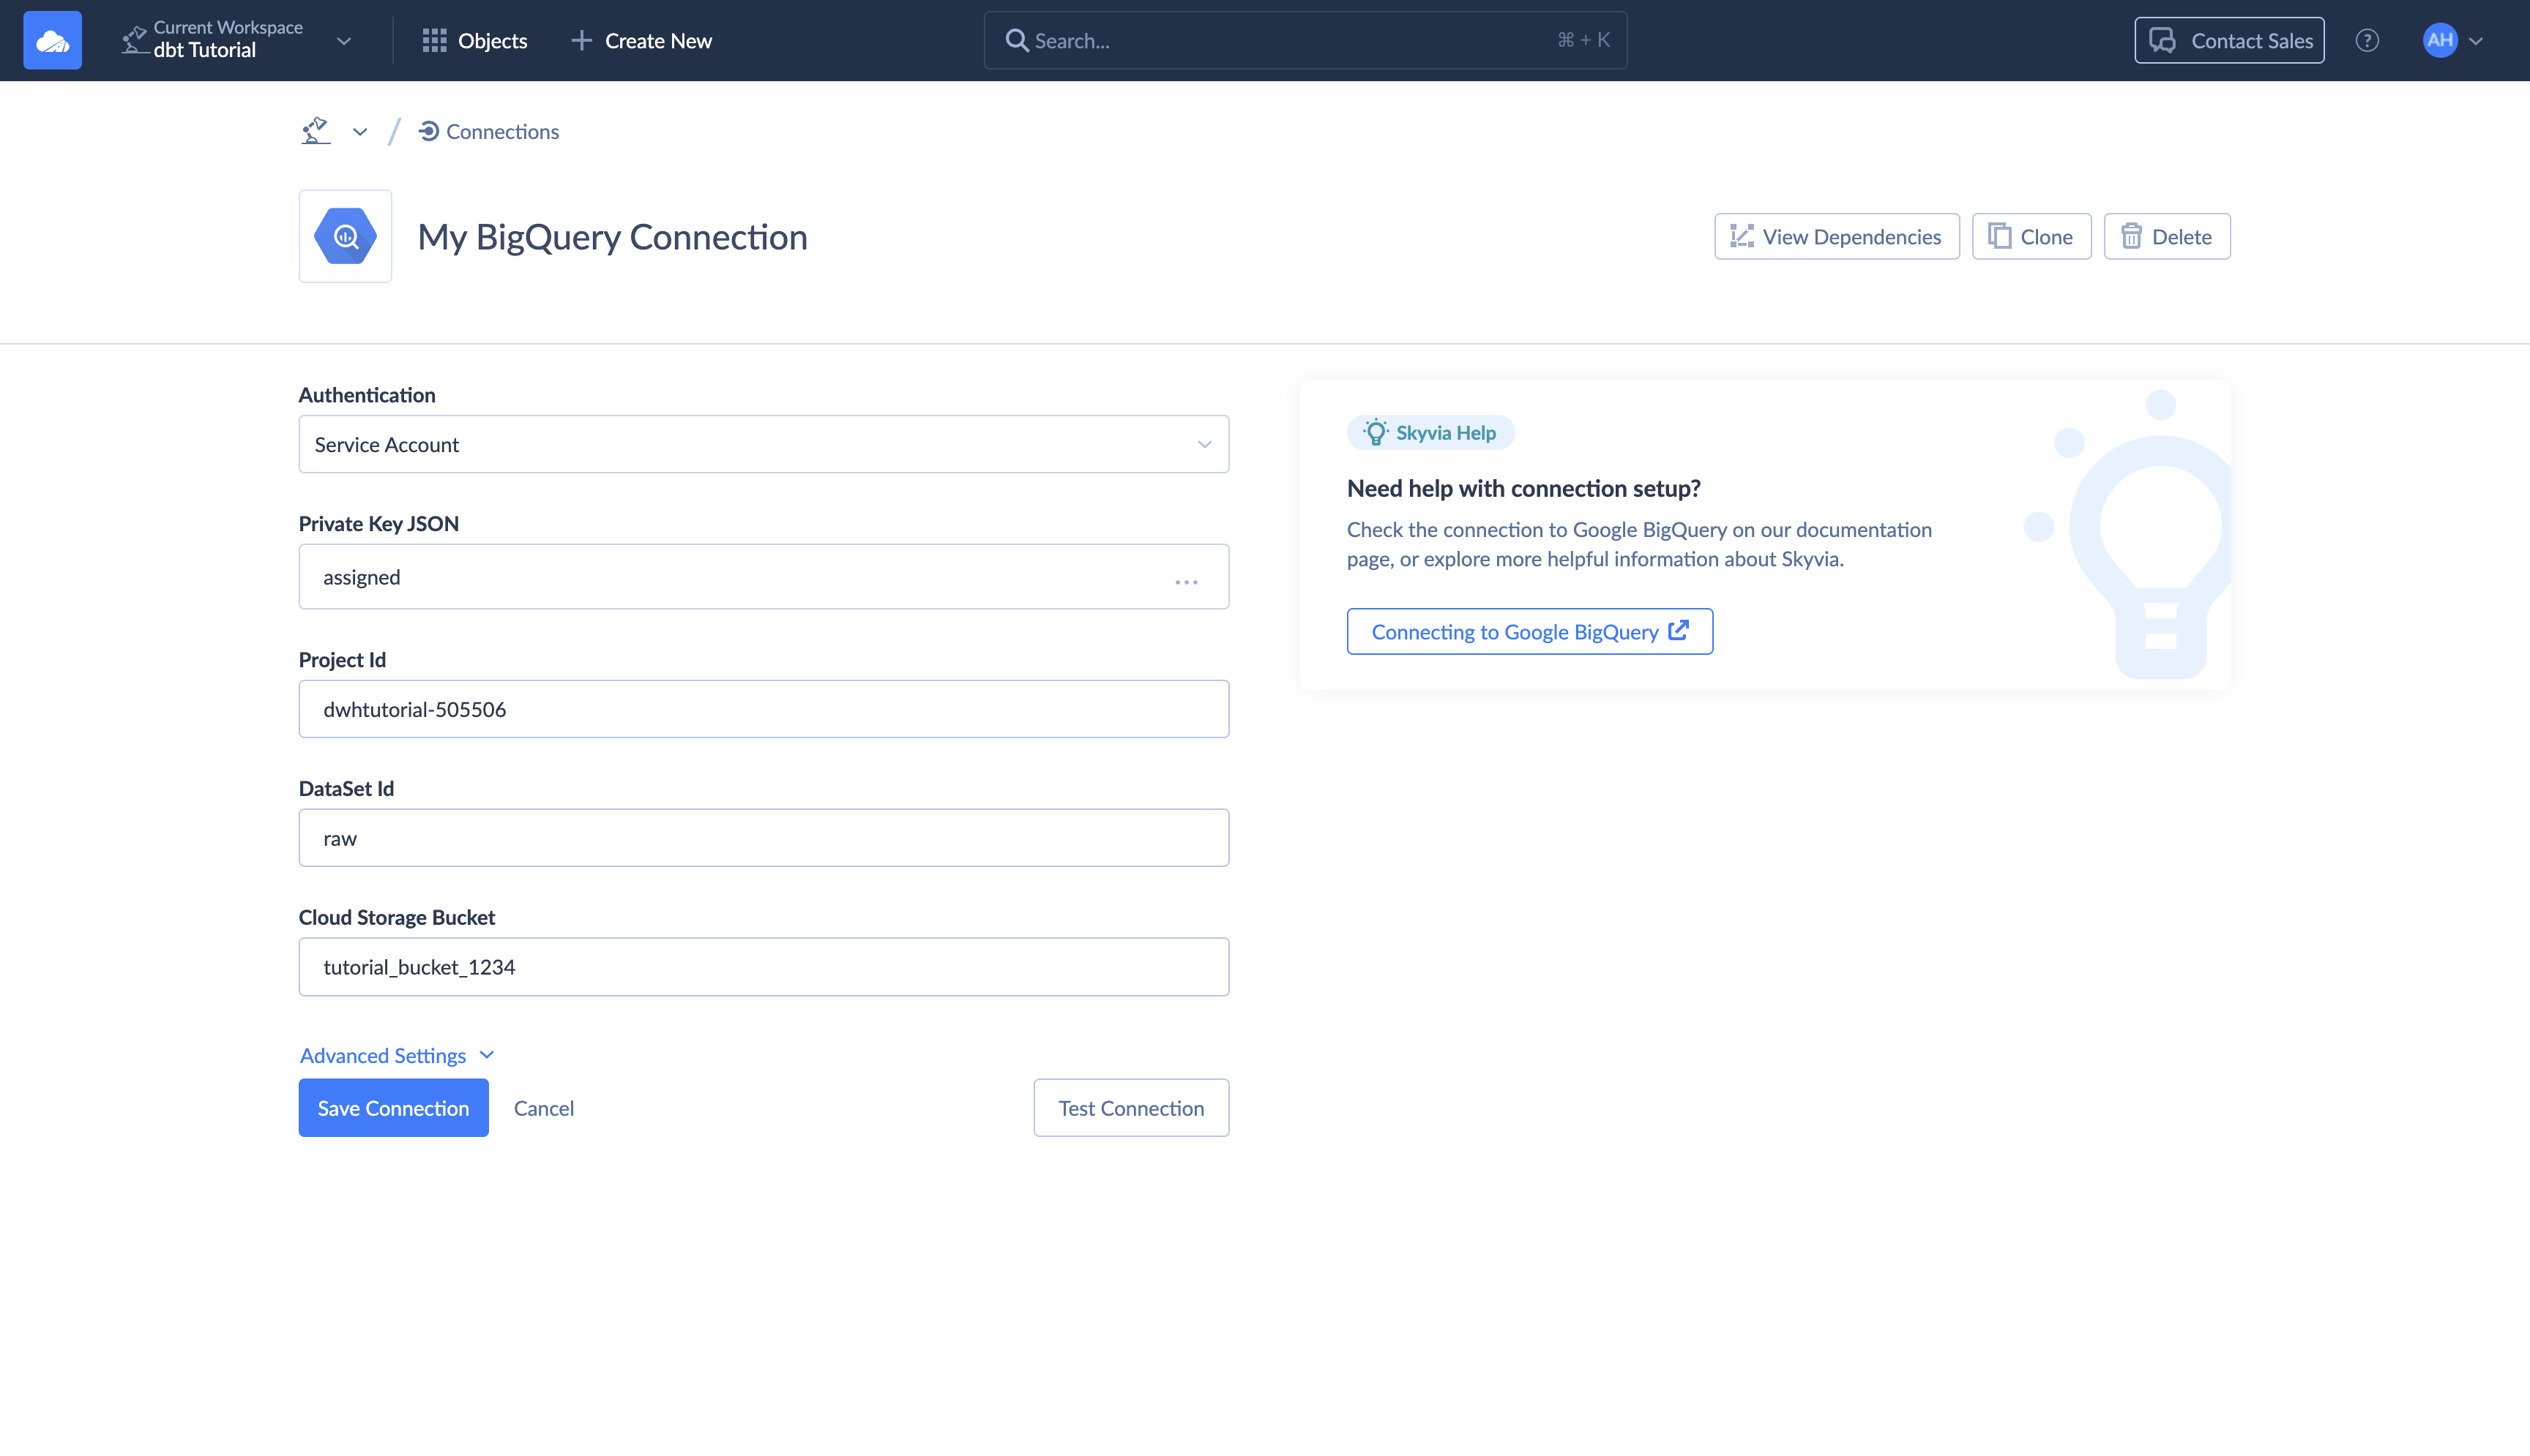Click the Skyvia Help badge
Screen dimensions: 2530x1456
pos(1430,432)
